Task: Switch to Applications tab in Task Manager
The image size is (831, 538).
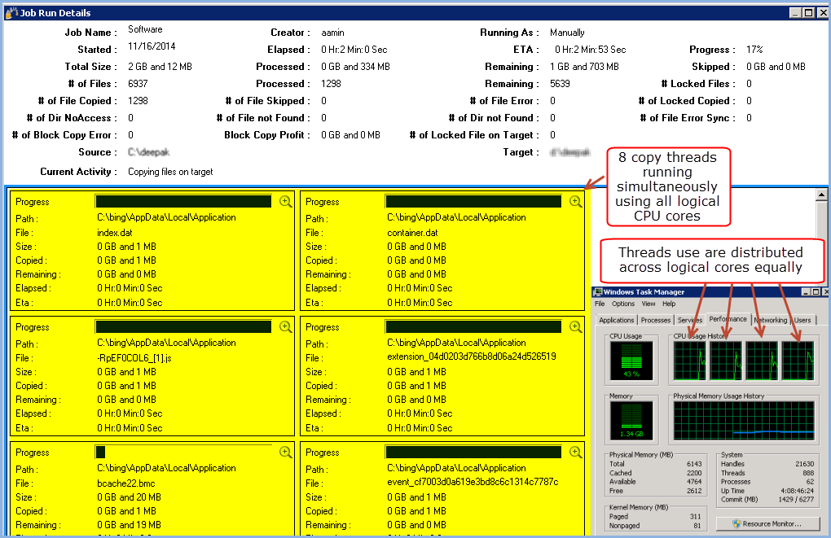Action: click(x=617, y=320)
